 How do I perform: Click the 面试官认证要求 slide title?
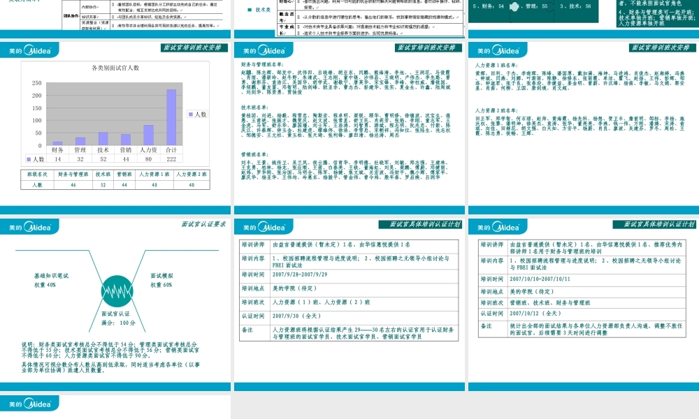203,224
